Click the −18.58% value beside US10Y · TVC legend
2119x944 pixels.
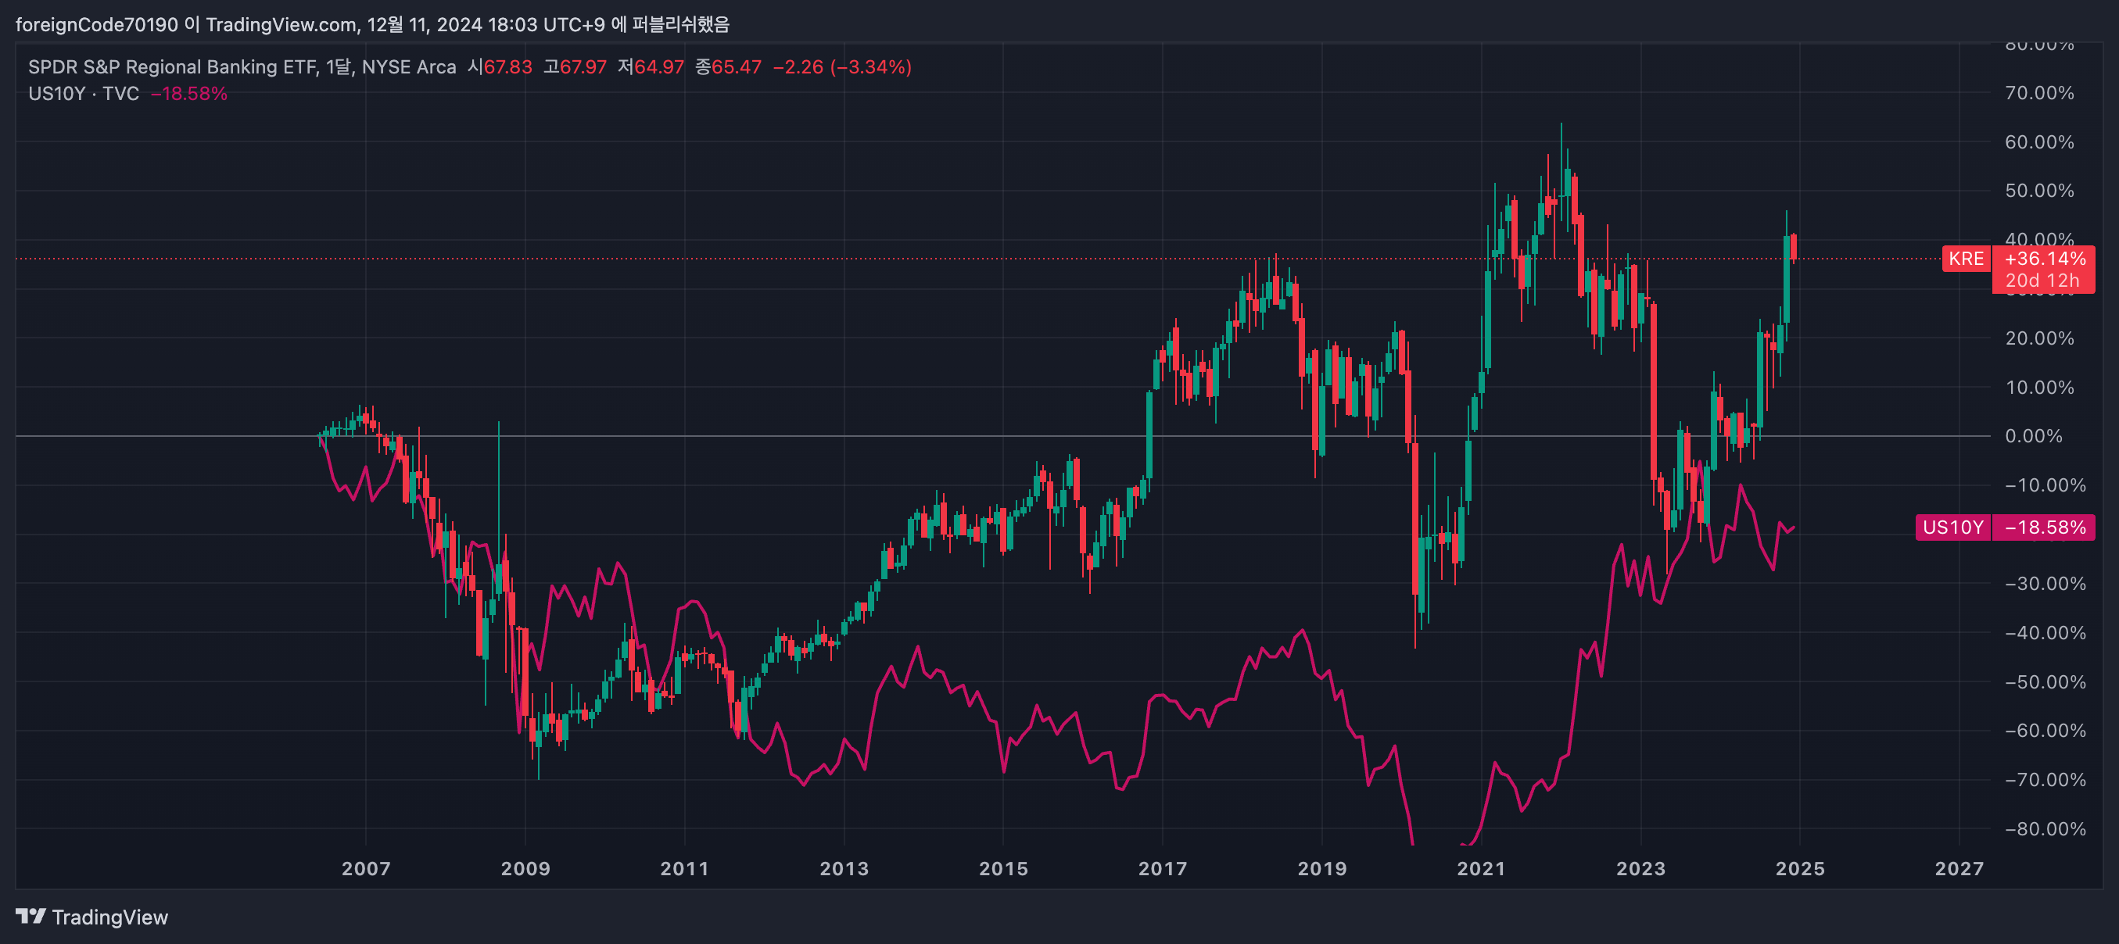(x=189, y=94)
